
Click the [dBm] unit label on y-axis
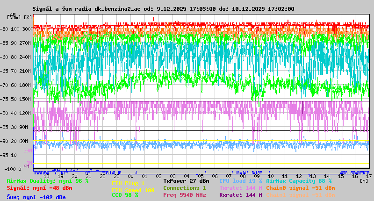tap(13, 17)
